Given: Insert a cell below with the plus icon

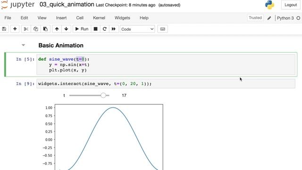Looking at the screenshot, I should [15, 29].
